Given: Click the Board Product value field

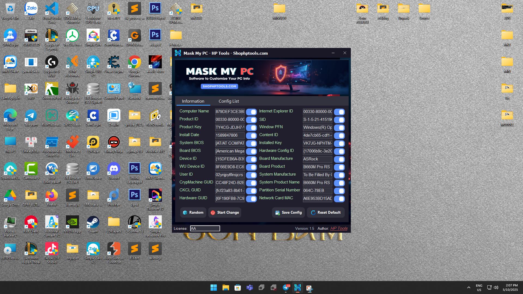Looking at the screenshot, I should point(318,167).
